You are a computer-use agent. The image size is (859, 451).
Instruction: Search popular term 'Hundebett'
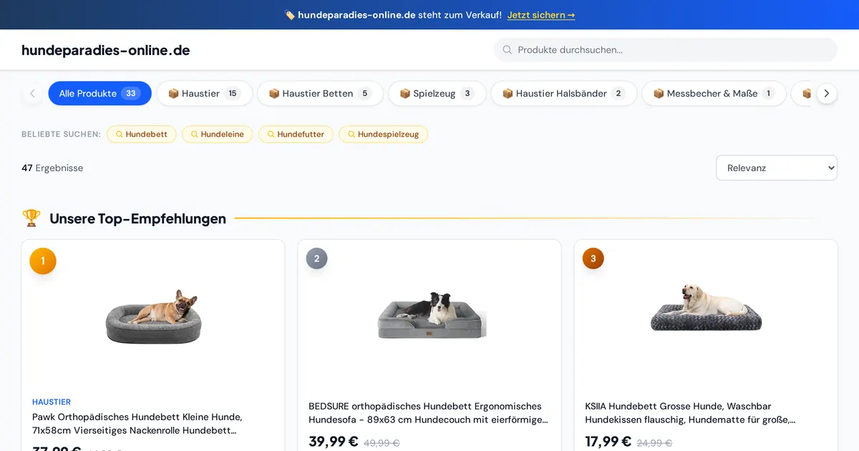pyautogui.click(x=142, y=134)
